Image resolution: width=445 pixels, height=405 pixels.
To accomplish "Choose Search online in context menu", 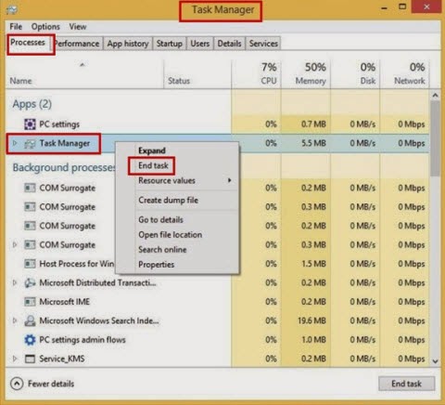I will [162, 250].
